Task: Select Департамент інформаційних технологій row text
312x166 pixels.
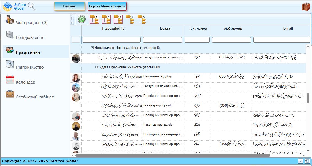Action: tap(127, 48)
